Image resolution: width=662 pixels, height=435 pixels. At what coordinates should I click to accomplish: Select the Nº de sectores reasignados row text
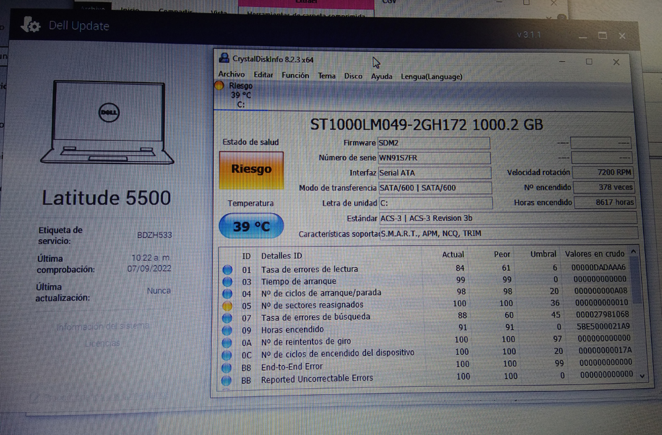[x=312, y=305]
